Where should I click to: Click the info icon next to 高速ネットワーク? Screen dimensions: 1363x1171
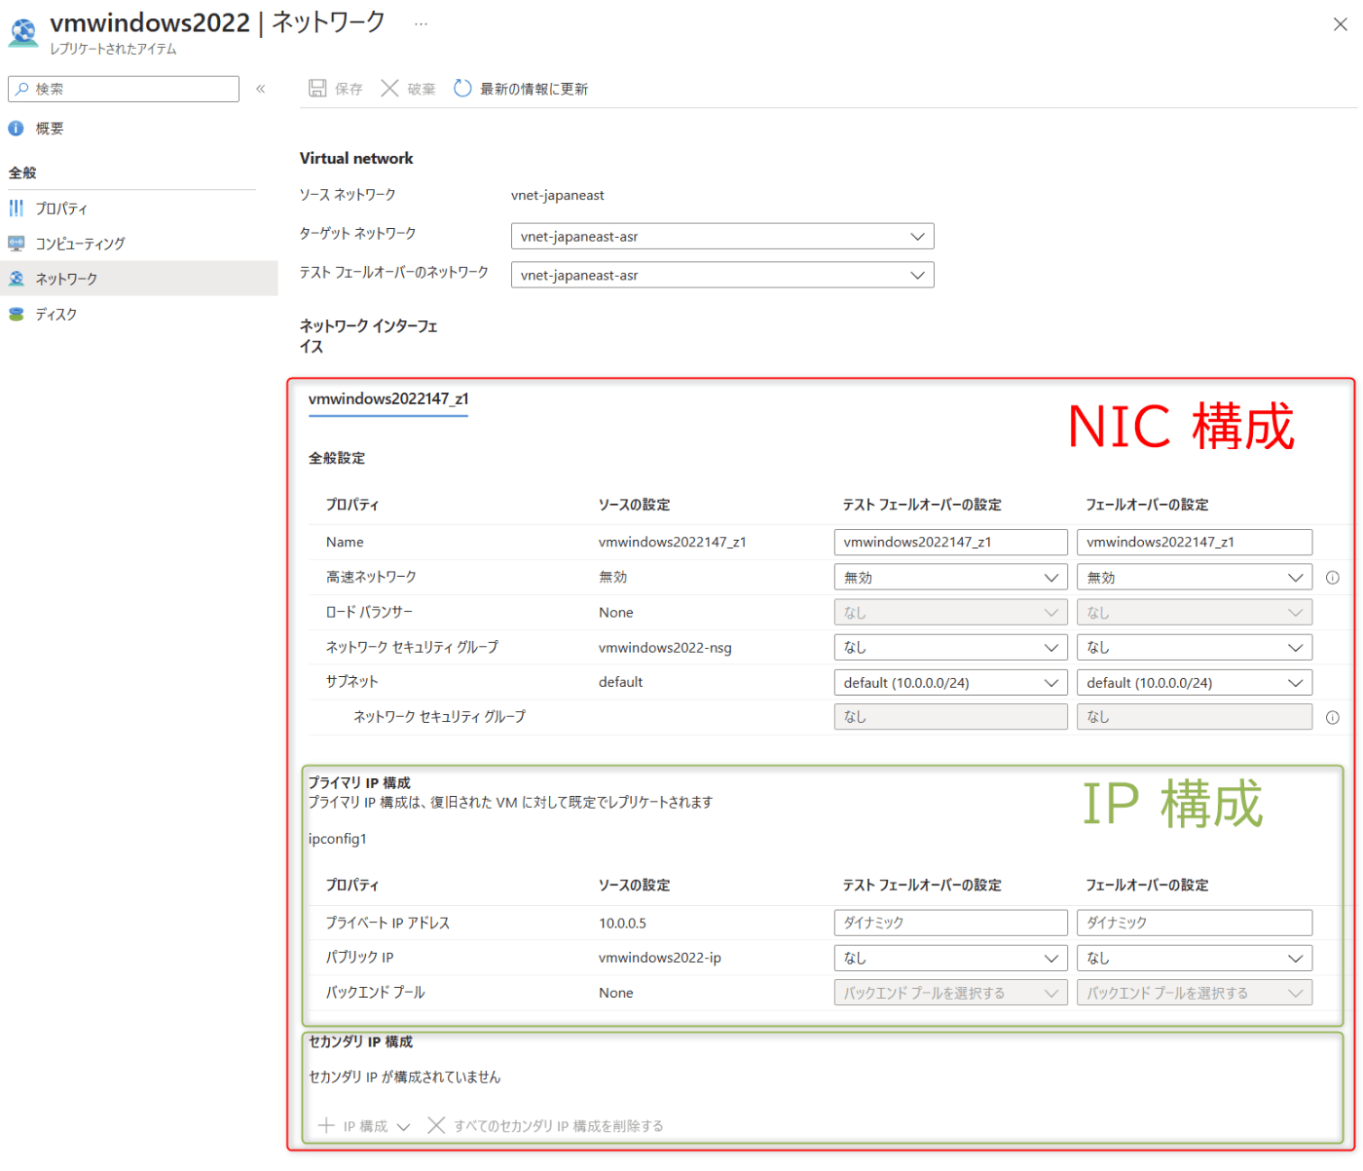1333,578
